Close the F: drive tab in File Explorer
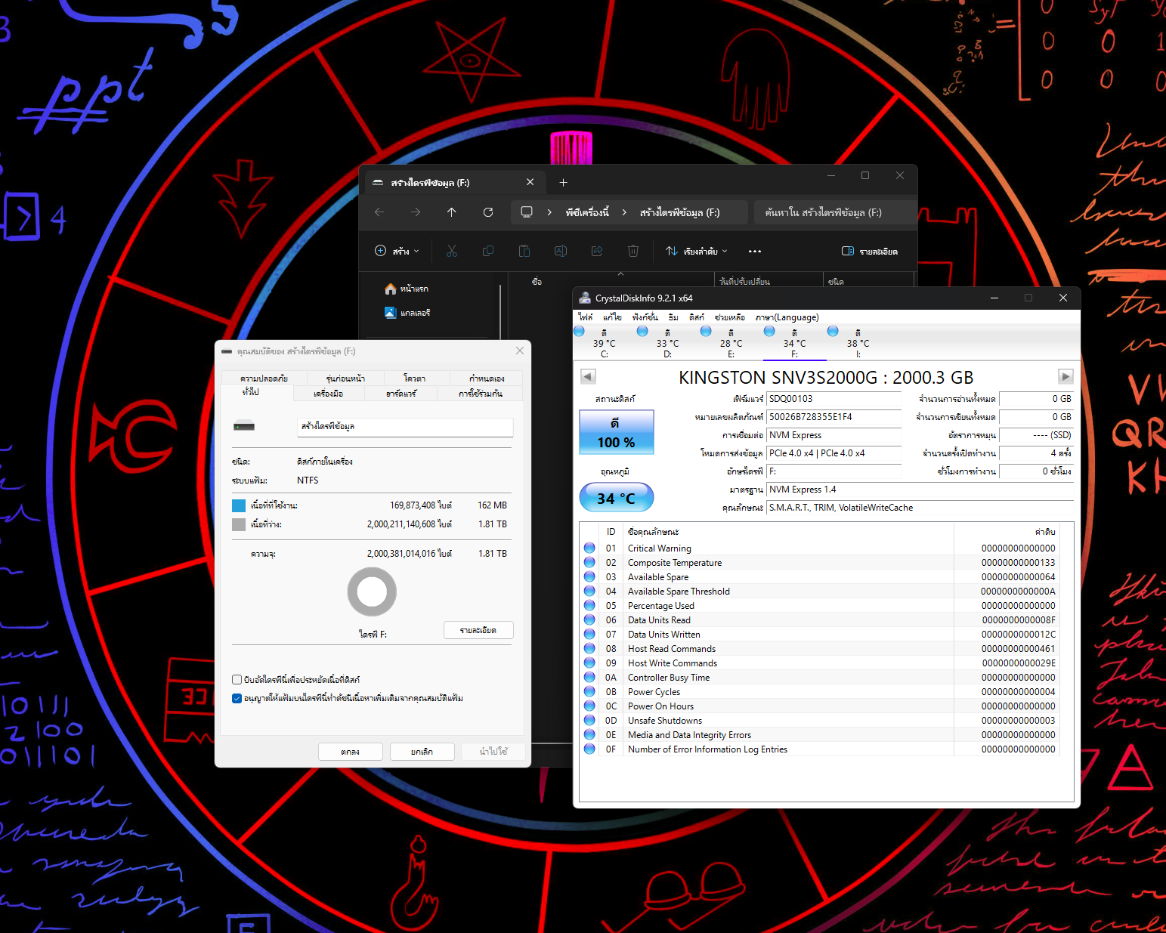This screenshot has width=1166, height=933. click(x=530, y=182)
